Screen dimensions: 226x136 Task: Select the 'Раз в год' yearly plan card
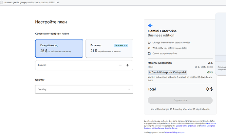pyautogui.click(x=109, y=49)
